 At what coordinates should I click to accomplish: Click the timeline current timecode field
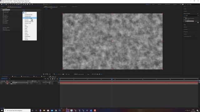pos(4,79)
